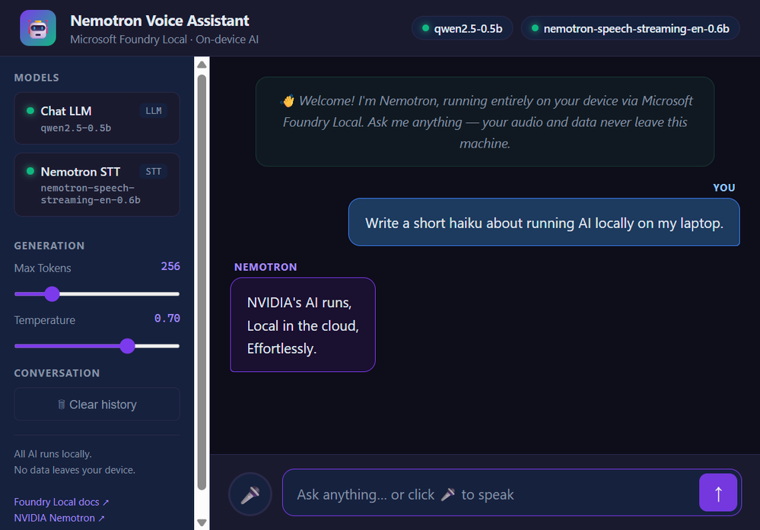Click green dot in nemotron-speech header chip

pos(535,28)
